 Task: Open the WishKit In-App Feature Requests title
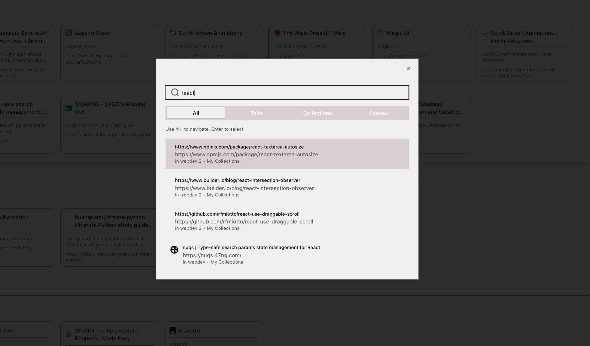tap(106, 334)
